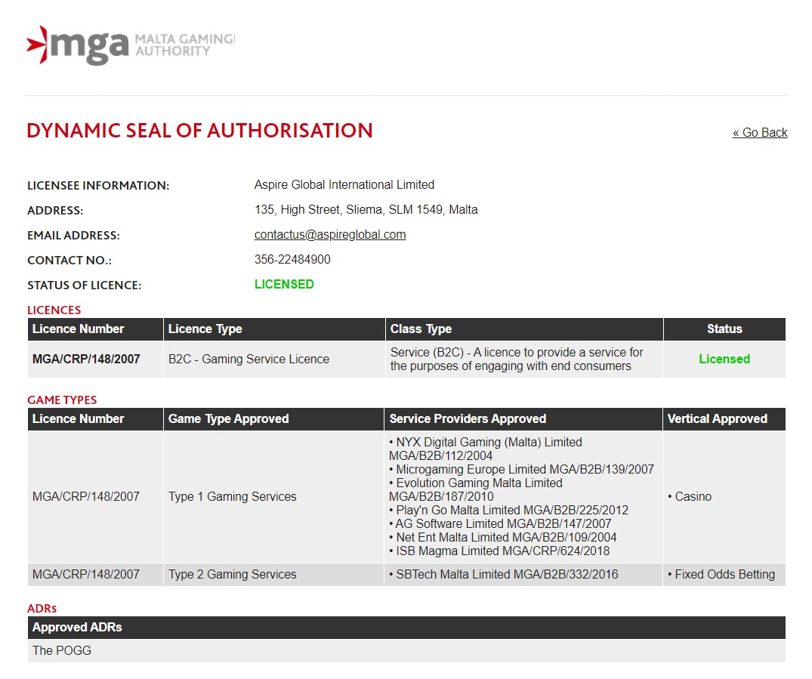Image resolution: width=812 pixels, height=679 pixels.
Task: Click the STATUS OF LICENCE label
Action: 84,285
